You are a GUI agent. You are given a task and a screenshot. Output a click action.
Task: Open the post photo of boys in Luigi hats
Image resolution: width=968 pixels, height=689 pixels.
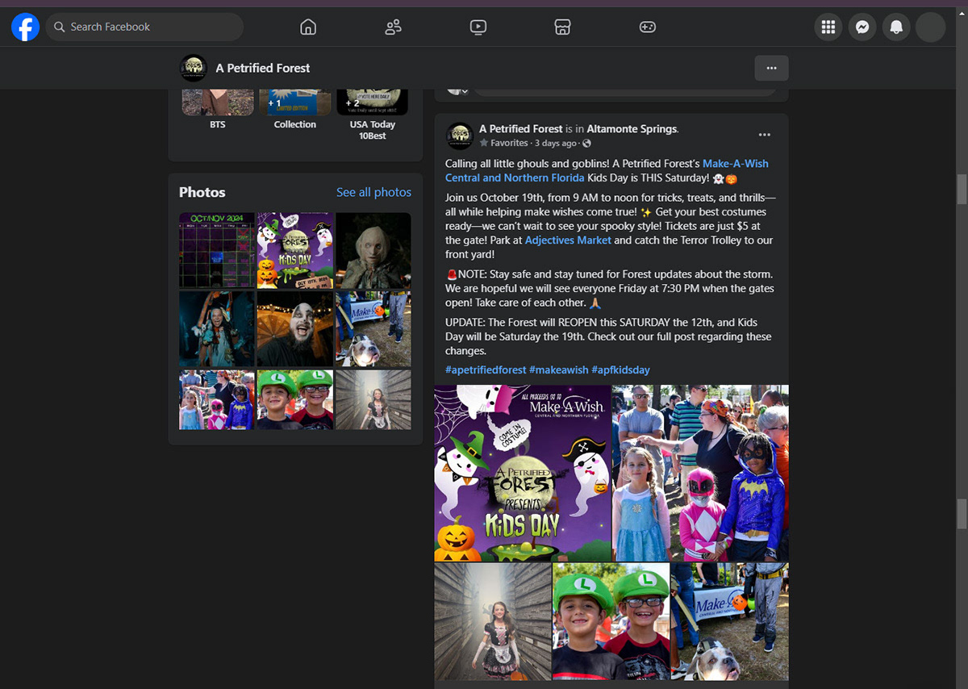click(x=611, y=621)
